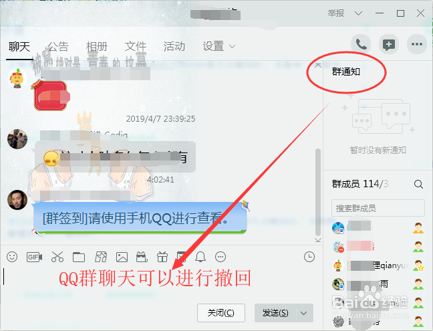Send a picture with image icon
Screen dimensions: 433x331
[x=122, y=257]
